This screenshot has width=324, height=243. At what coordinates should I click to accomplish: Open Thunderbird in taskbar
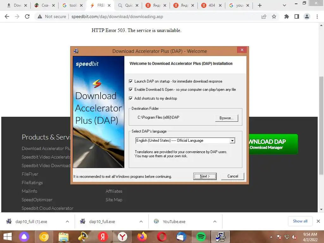click(181, 237)
